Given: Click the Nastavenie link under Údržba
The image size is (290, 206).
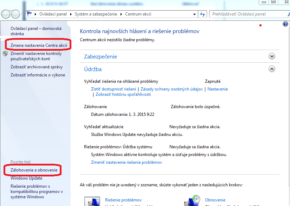Looking at the screenshot, I should (x=218, y=89).
